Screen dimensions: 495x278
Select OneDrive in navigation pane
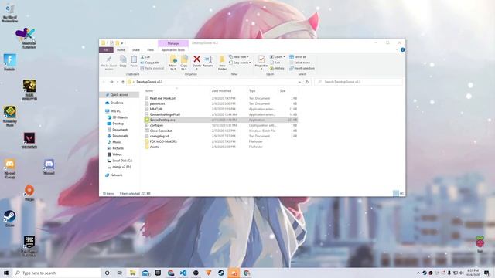pyautogui.click(x=114, y=103)
